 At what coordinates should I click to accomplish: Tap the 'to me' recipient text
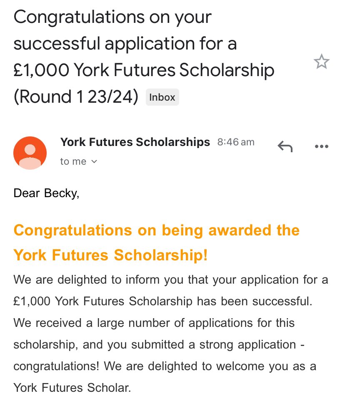[x=73, y=161]
